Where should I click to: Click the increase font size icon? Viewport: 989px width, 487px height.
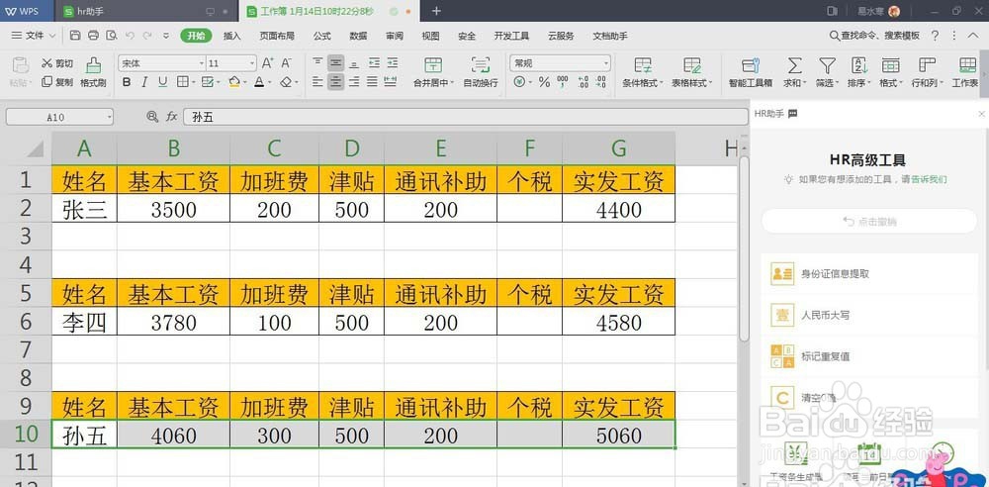[x=267, y=63]
